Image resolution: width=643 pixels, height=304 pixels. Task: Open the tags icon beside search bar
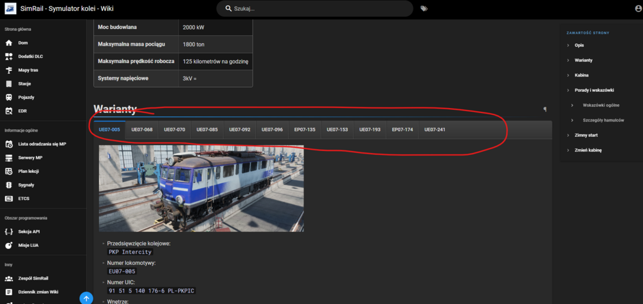(424, 8)
